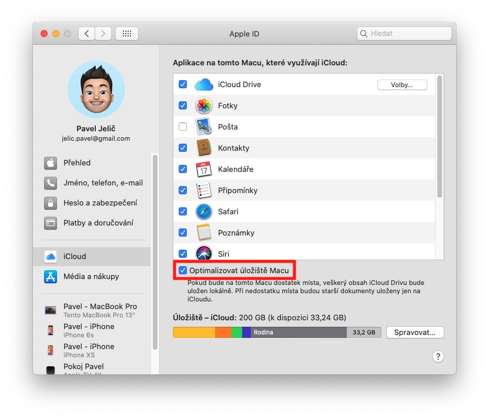The height and width of the screenshot is (418, 489).
Task: Go back with the left arrow button
Action: [x=87, y=34]
